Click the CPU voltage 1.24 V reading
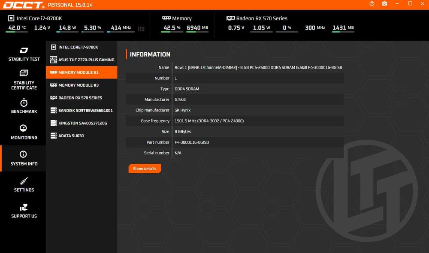This screenshot has height=253, width=429. pyautogui.click(x=42, y=27)
